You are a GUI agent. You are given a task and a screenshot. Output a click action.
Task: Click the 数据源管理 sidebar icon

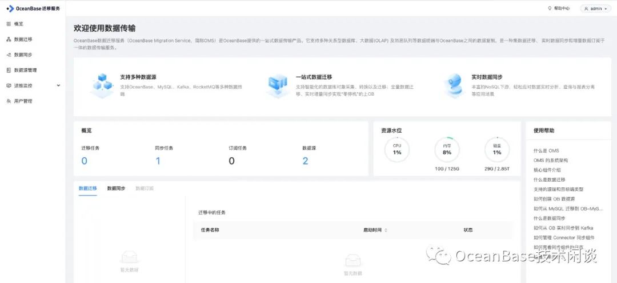tap(9, 70)
